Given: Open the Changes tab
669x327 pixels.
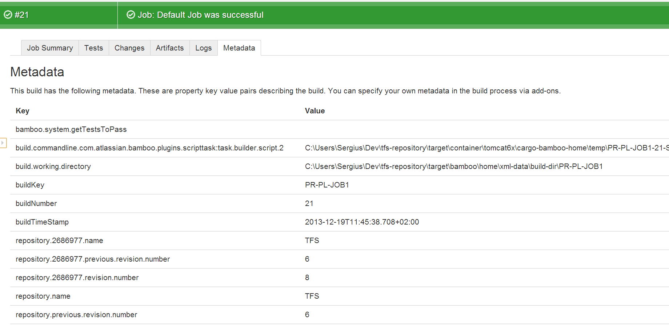Looking at the screenshot, I should coord(129,48).
